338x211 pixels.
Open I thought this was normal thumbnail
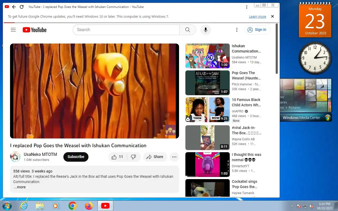(x=208, y=165)
